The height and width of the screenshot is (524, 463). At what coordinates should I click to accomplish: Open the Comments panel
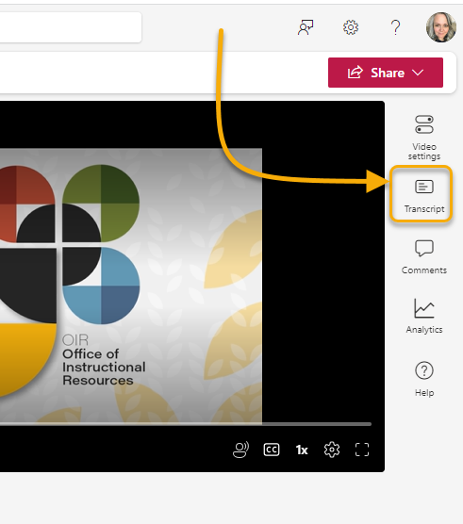[x=424, y=257]
